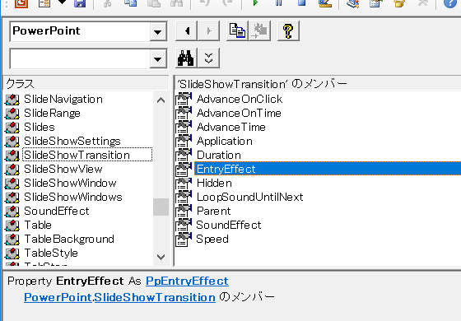The width and height of the screenshot is (461, 321).
Task: Open the blue Help icon in top toolbar
Action: pos(450,3)
